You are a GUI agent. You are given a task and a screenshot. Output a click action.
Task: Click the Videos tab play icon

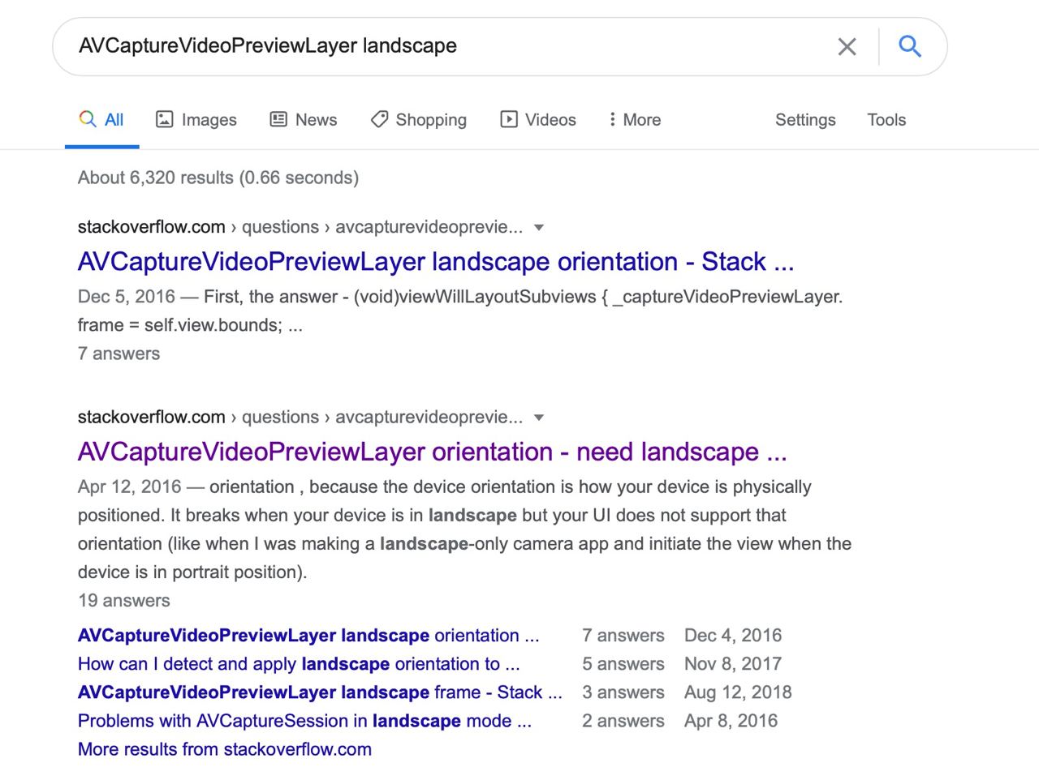click(x=509, y=119)
